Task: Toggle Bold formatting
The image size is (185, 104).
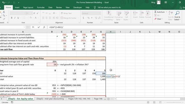Action: tap(12, 18)
